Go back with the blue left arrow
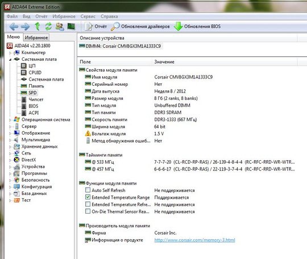The height and width of the screenshot is (259, 307). click(14, 26)
